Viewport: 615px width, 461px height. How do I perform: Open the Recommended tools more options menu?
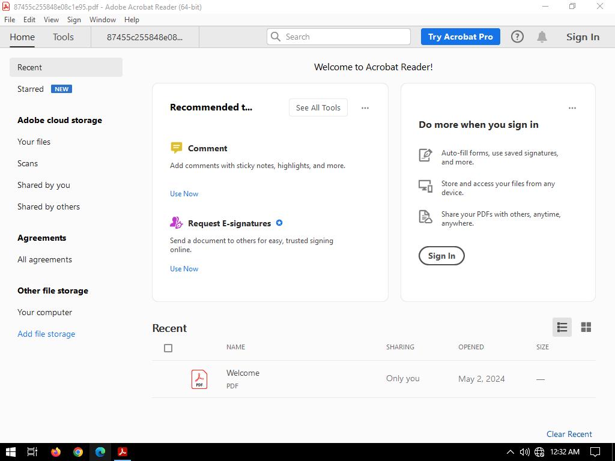tap(365, 108)
